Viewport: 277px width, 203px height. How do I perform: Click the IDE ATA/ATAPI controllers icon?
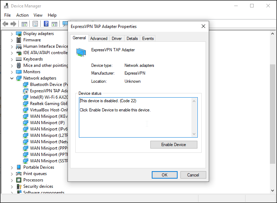(x=19, y=53)
